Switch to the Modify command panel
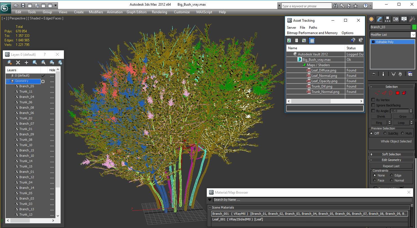The width and height of the screenshot is (417, 228). (380, 19)
